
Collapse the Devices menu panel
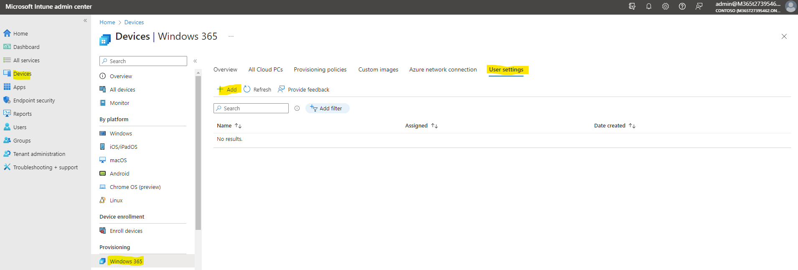(x=195, y=61)
